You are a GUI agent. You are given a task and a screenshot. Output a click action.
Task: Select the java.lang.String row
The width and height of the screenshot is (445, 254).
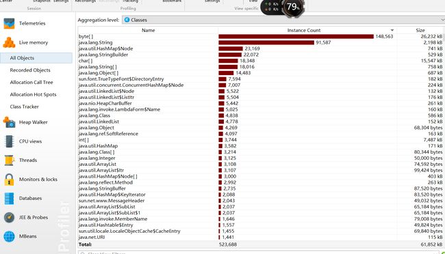(261, 42)
